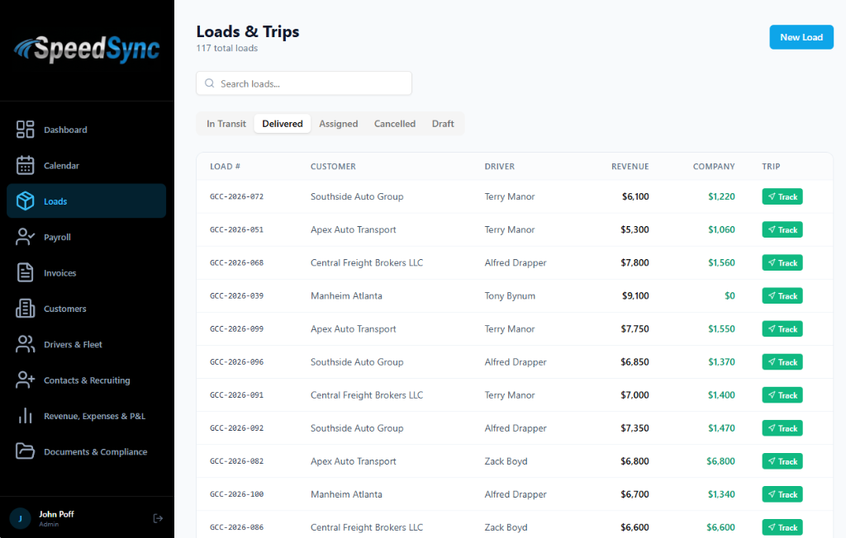Click the John Poff avatar circle

(x=21, y=518)
